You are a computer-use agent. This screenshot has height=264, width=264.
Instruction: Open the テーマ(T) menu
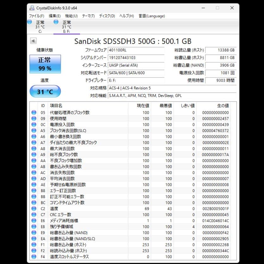[x=89, y=16]
